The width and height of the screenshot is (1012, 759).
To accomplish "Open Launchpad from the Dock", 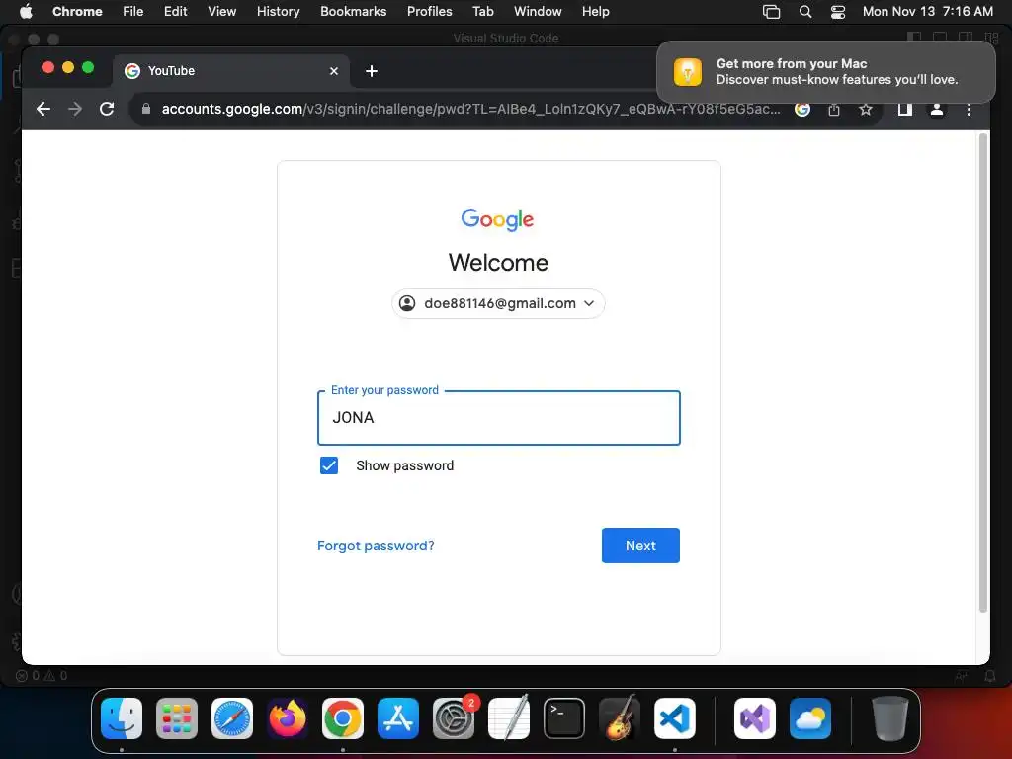I will pyautogui.click(x=177, y=718).
